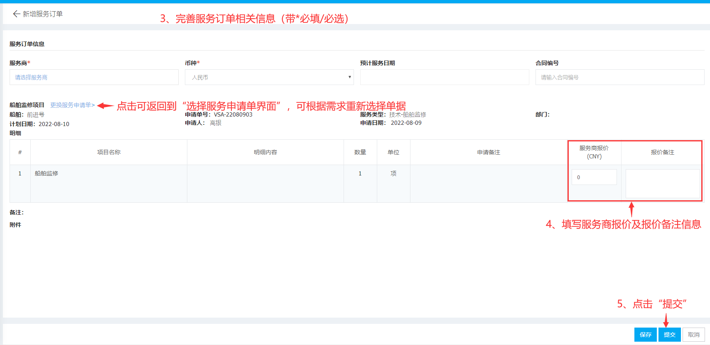Click the planned date 2022-08-10
Viewport: 710px width, 345px height.
click(54, 124)
